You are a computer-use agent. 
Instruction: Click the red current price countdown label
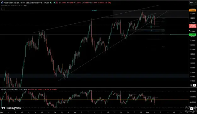tap(193, 26)
